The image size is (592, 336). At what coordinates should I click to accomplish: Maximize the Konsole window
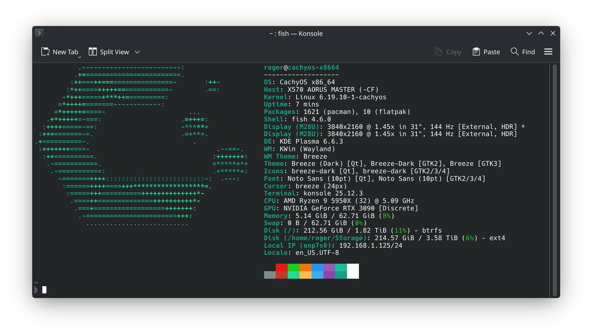[x=541, y=34]
